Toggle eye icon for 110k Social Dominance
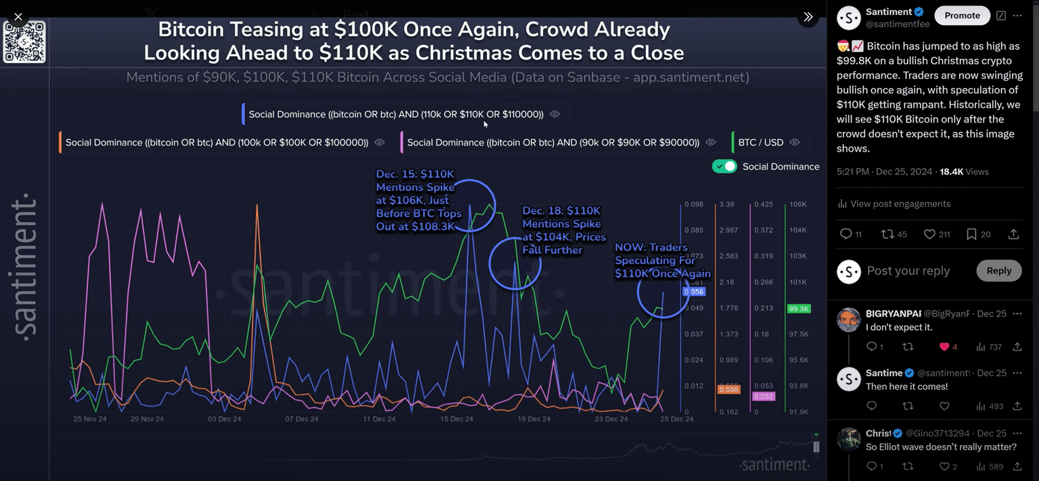Viewport: 1039px width, 481px height. coord(555,114)
